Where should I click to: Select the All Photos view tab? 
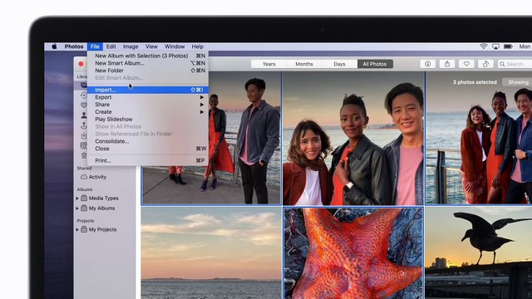[x=375, y=64]
